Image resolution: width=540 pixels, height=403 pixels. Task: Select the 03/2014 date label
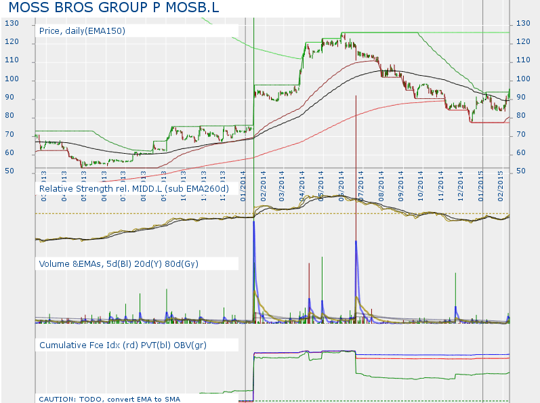point(282,186)
